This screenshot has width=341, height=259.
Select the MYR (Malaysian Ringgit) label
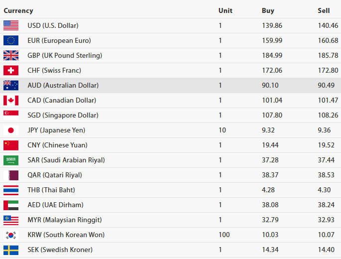[64, 220]
